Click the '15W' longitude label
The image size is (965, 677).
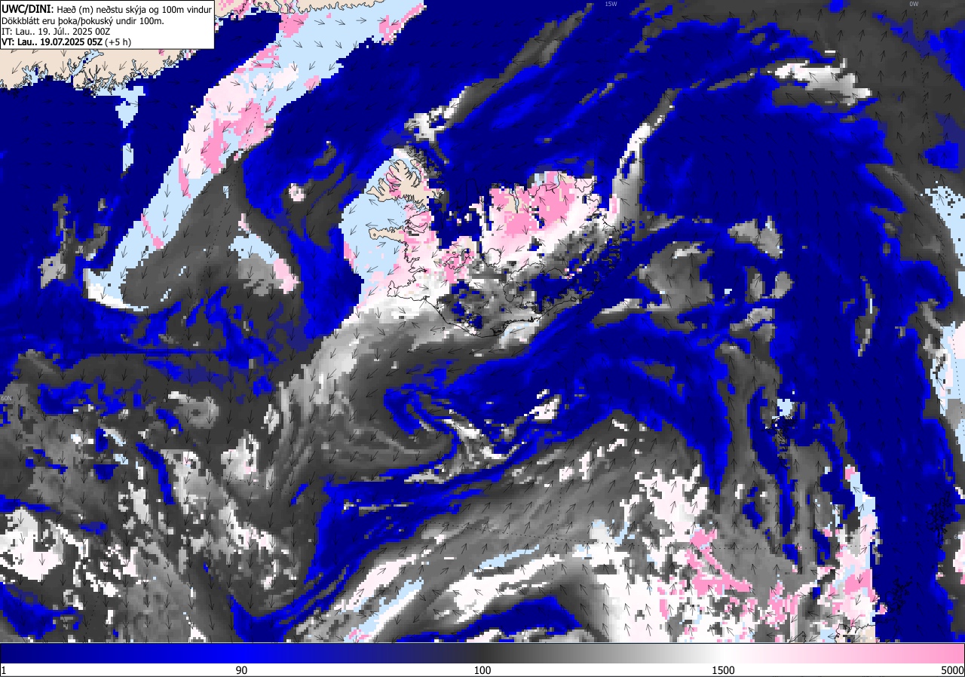pos(611,4)
